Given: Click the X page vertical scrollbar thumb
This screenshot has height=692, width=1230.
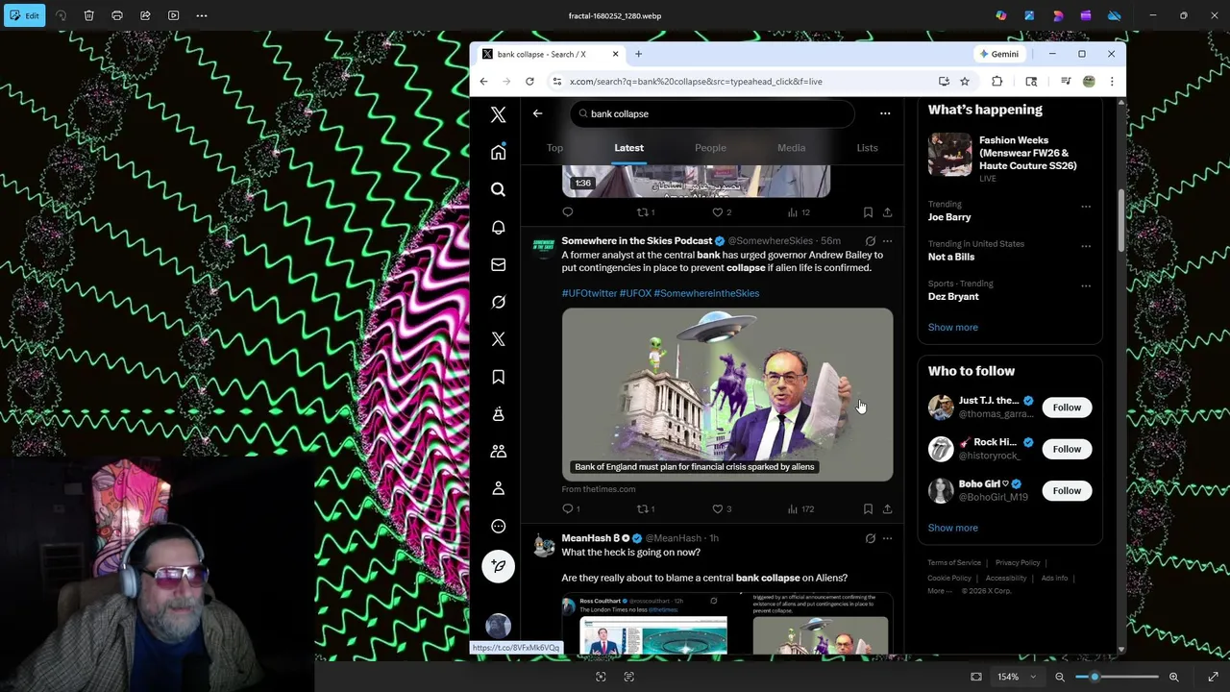Looking at the screenshot, I should (x=1120, y=220).
